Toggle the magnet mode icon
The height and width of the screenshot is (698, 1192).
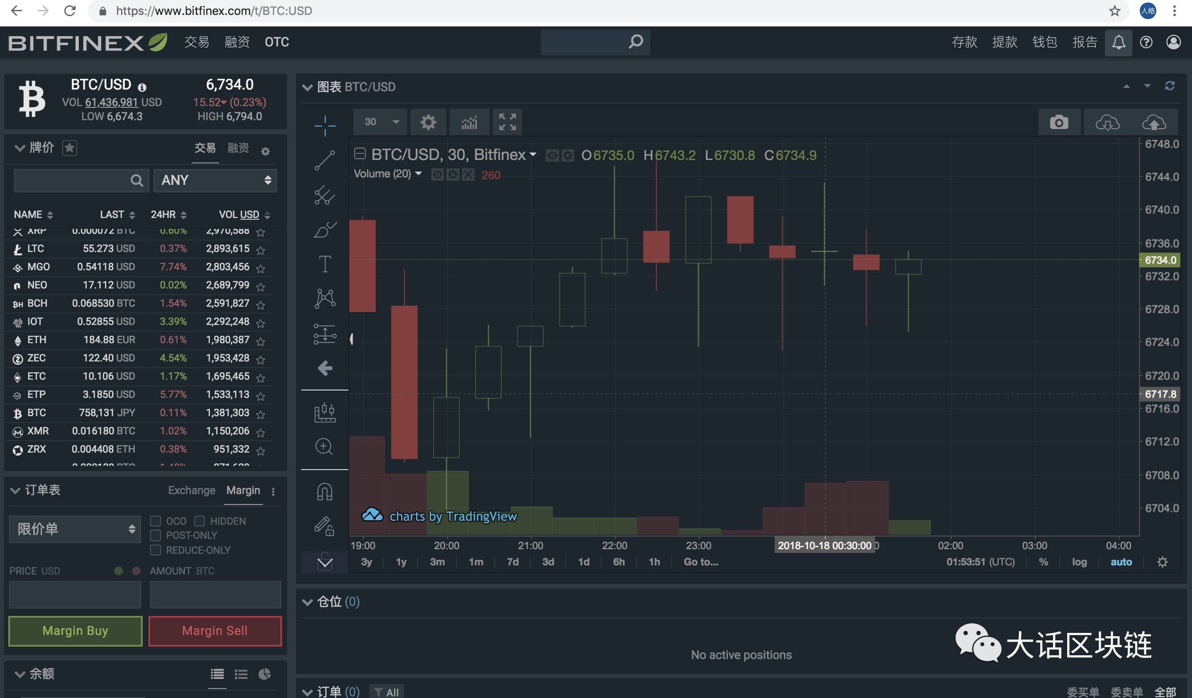click(x=324, y=492)
